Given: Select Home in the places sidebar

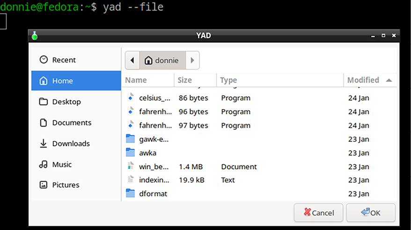Looking at the screenshot, I should [x=76, y=81].
